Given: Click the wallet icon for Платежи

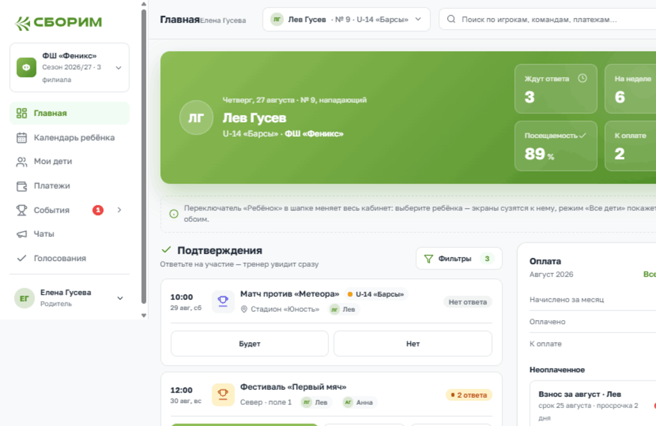Looking at the screenshot, I should (x=21, y=186).
